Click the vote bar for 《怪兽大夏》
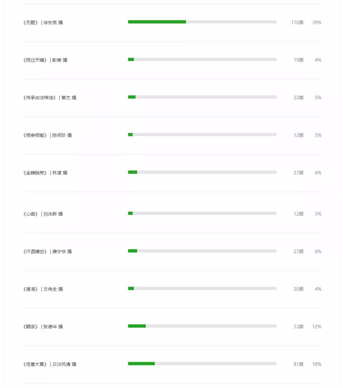 point(202,364)
